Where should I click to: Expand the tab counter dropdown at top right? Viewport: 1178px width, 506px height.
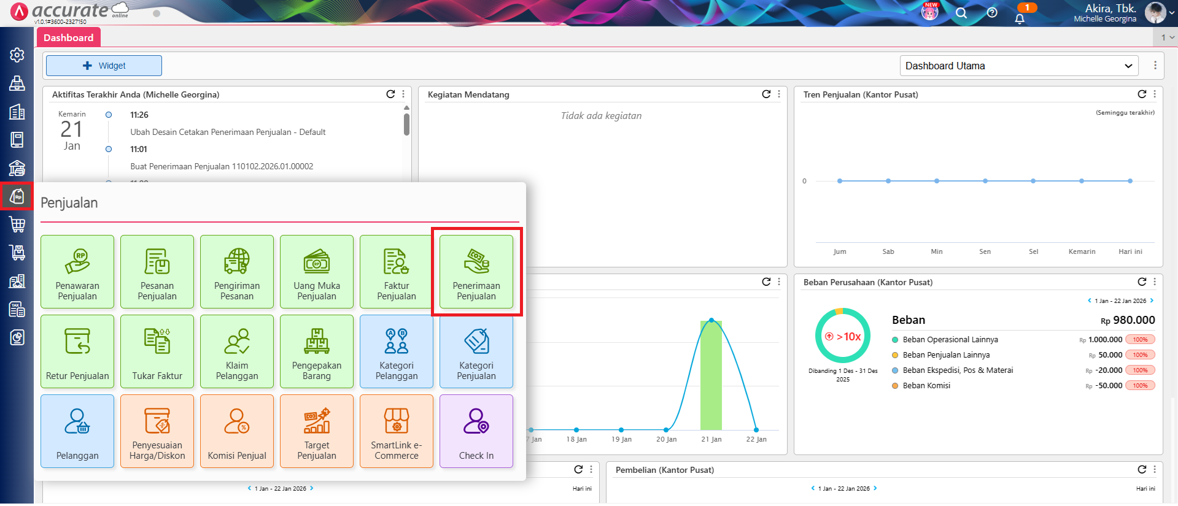click(x=1167, y=37)
